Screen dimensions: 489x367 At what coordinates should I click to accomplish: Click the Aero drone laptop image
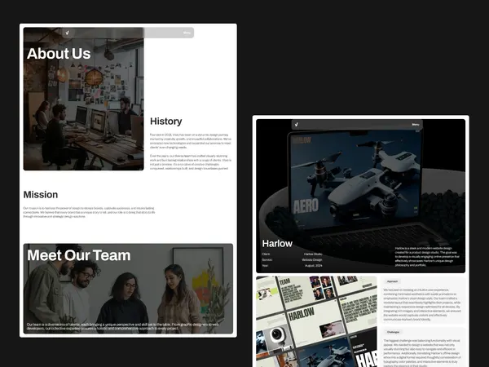coord(360,196)
